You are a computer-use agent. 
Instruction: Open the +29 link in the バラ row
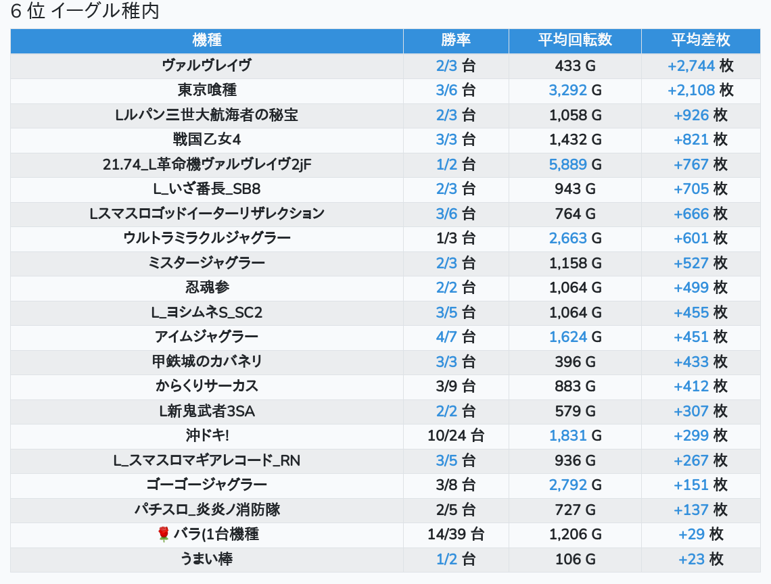(x=691, y=535)
